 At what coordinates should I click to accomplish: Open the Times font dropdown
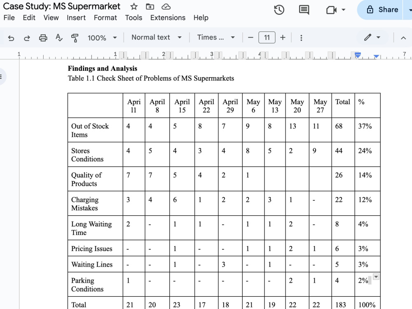coord(216,37)
